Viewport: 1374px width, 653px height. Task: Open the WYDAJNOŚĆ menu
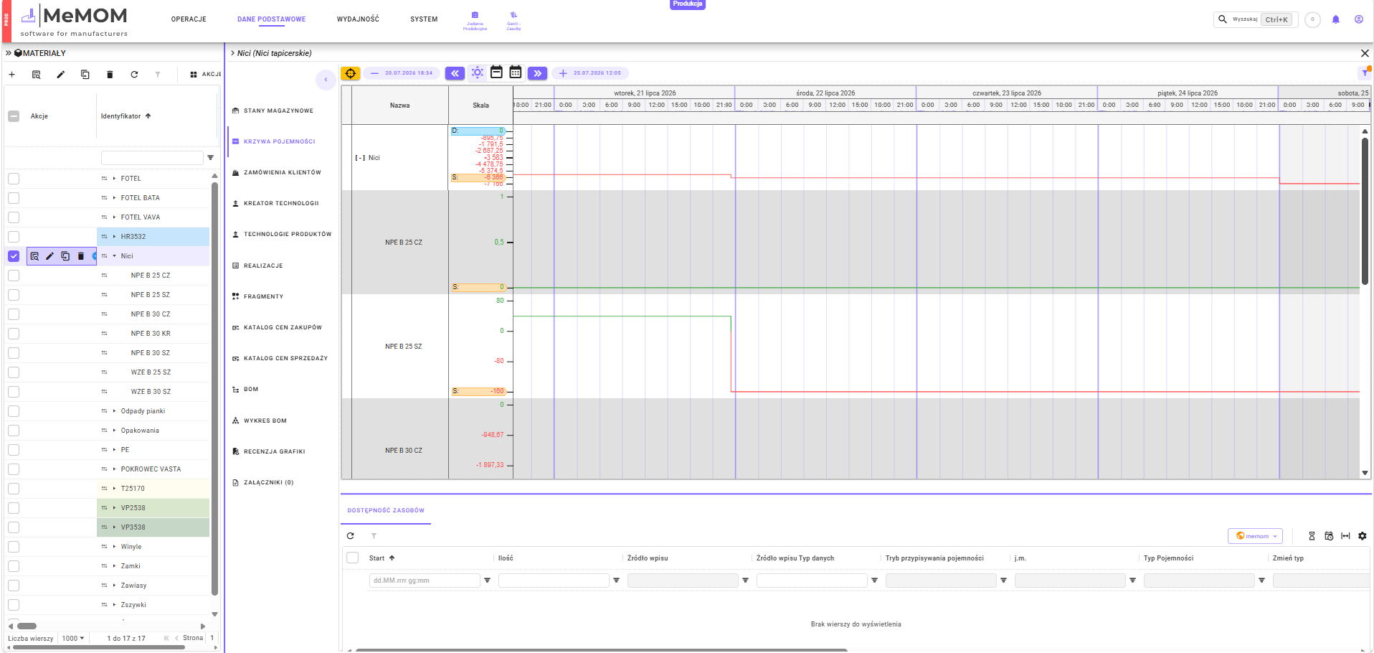click(x=358, y=19)
